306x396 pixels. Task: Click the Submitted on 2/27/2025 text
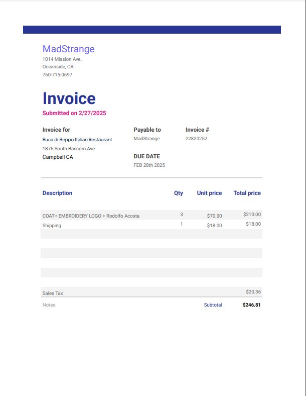[x=74, y=113]
